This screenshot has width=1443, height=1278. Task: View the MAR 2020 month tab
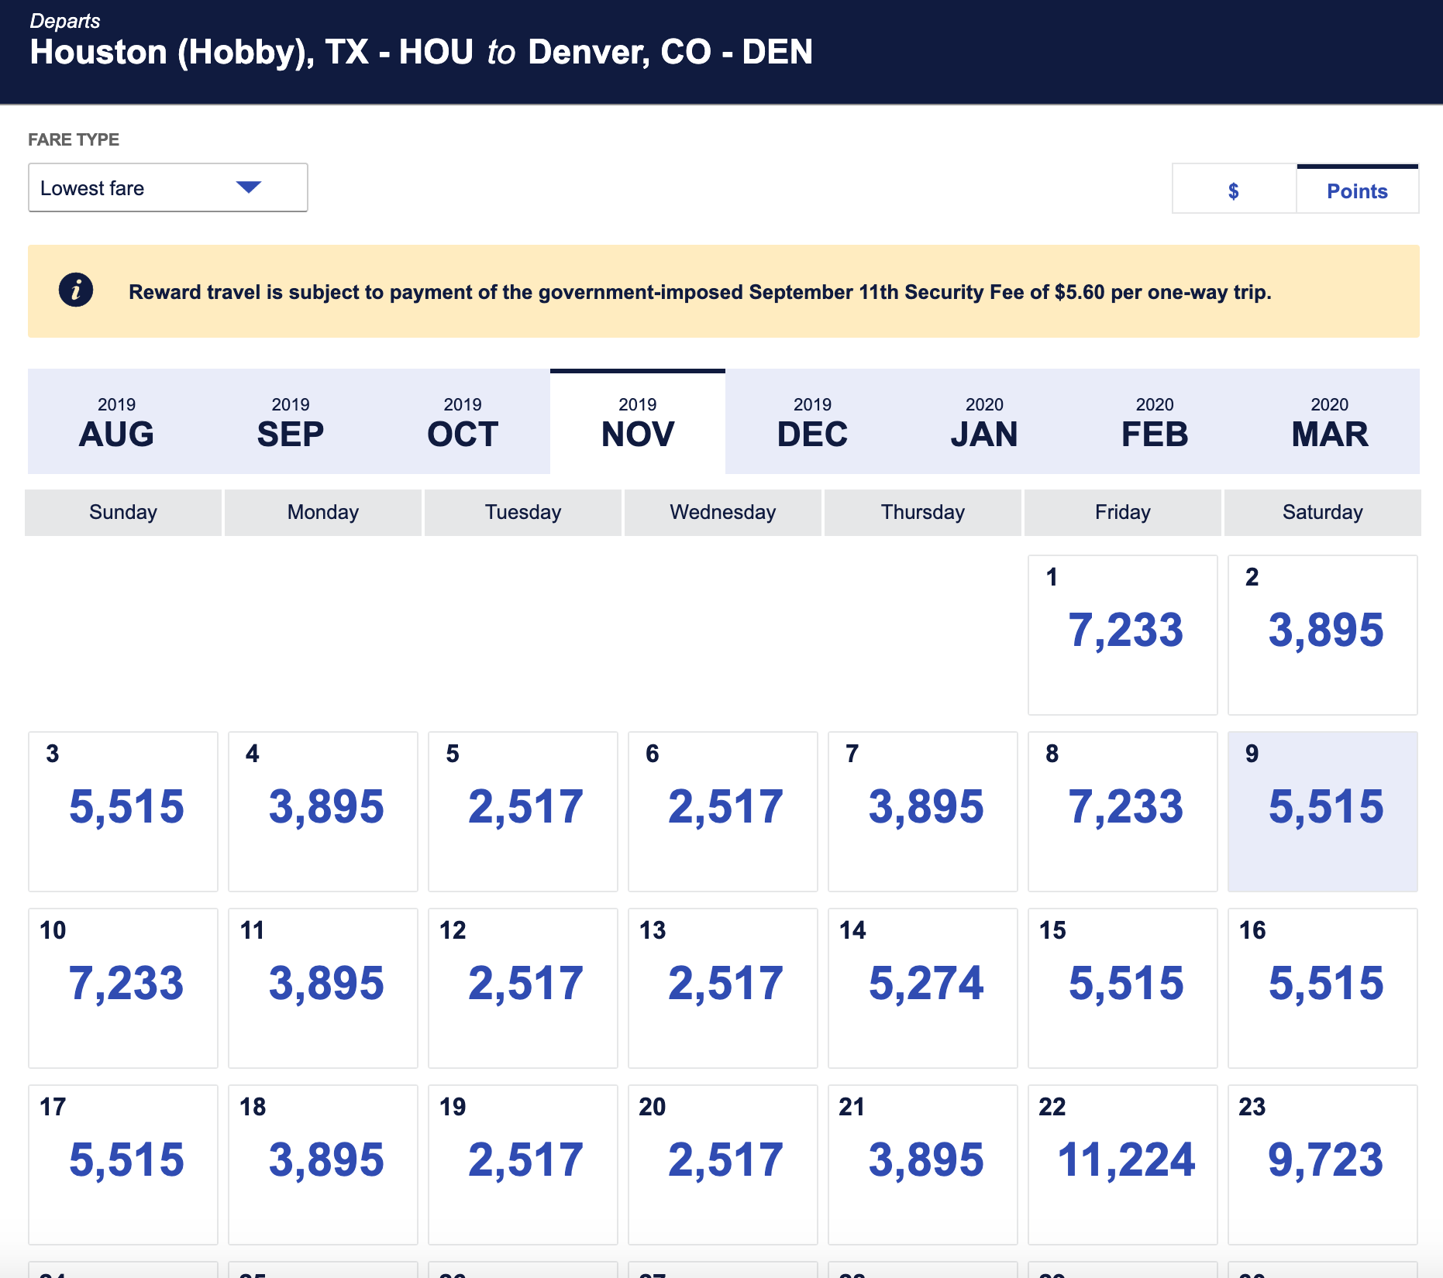[1330, 422]
